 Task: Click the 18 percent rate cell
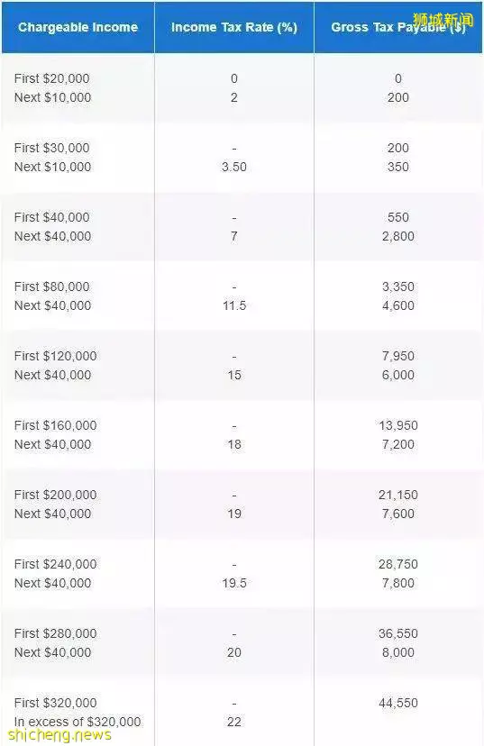click(x=234, y=444)
